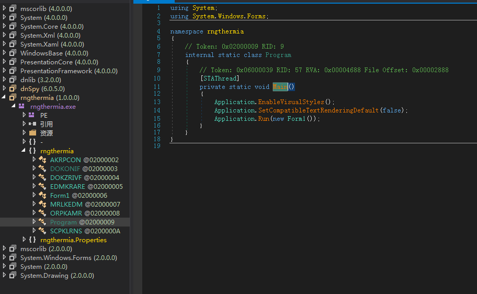Expand the AKRPCON class node

[34, 160]
